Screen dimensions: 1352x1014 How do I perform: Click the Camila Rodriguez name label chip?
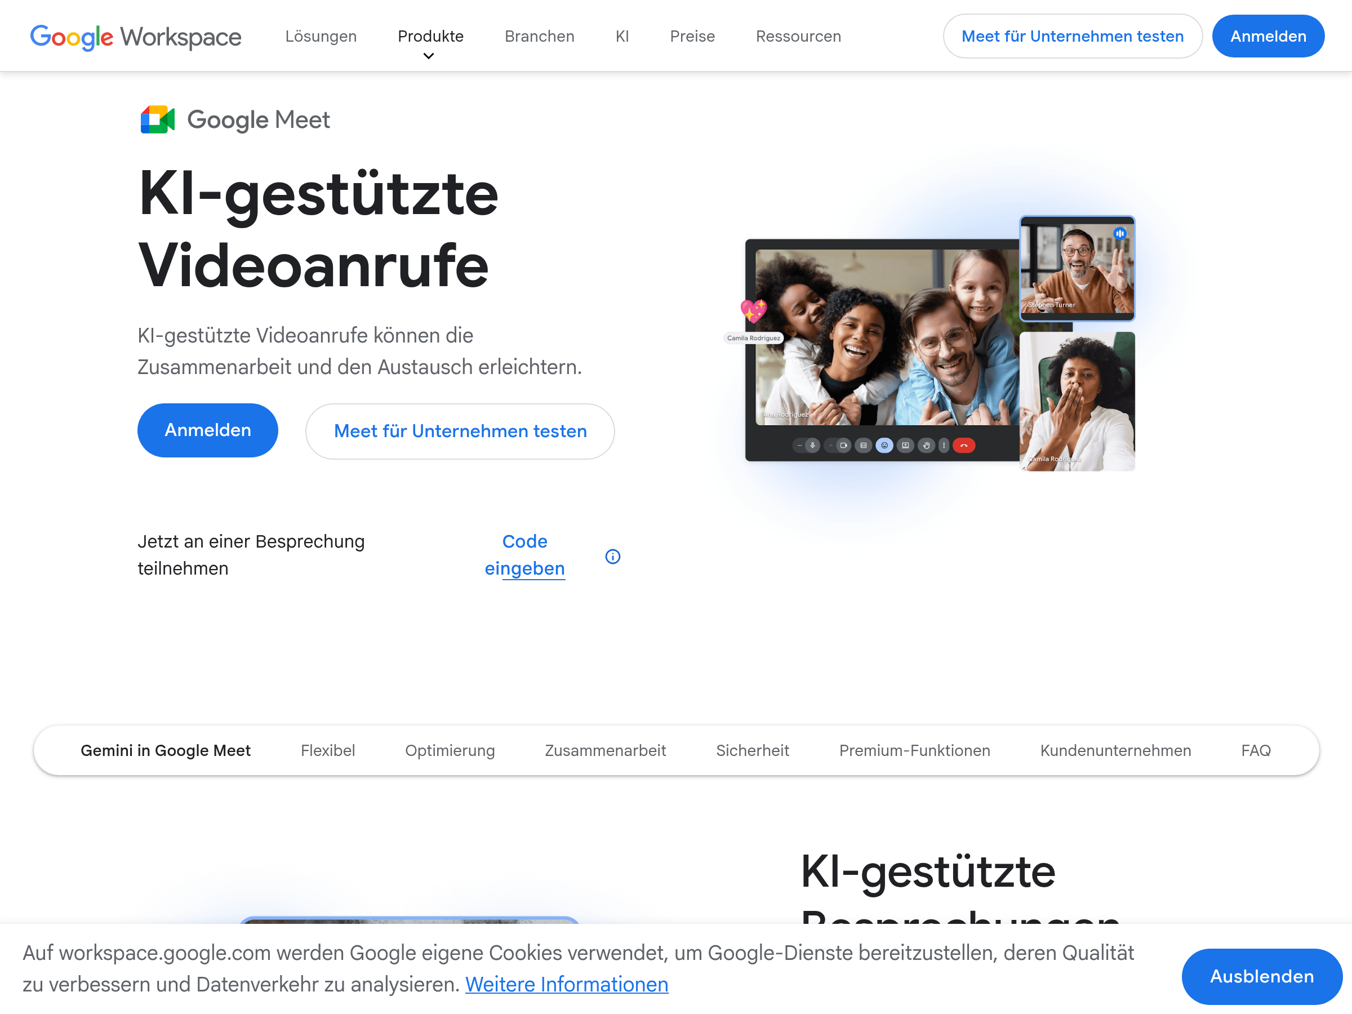point(754,338)
